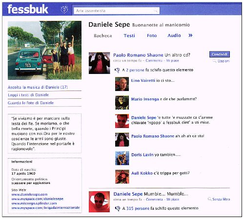Click the crest emblem icon beside the fessbuk logo
The height and width of the screenshot is (219, 244).
click(64, 9)
